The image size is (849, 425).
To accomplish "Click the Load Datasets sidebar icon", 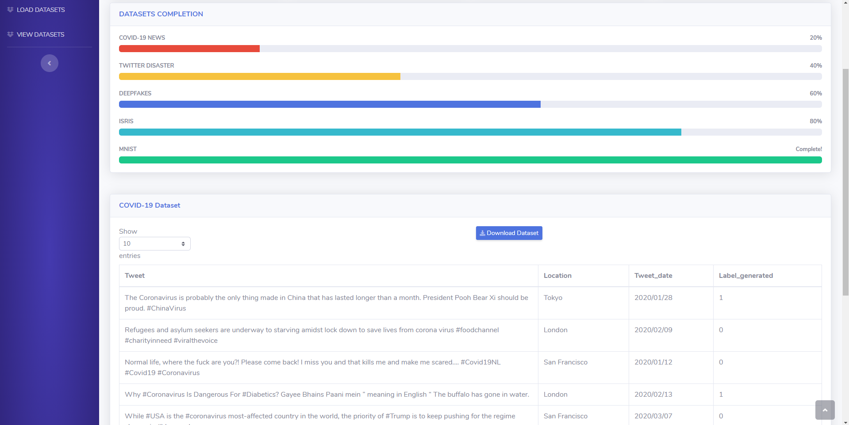I will [10, 10].
